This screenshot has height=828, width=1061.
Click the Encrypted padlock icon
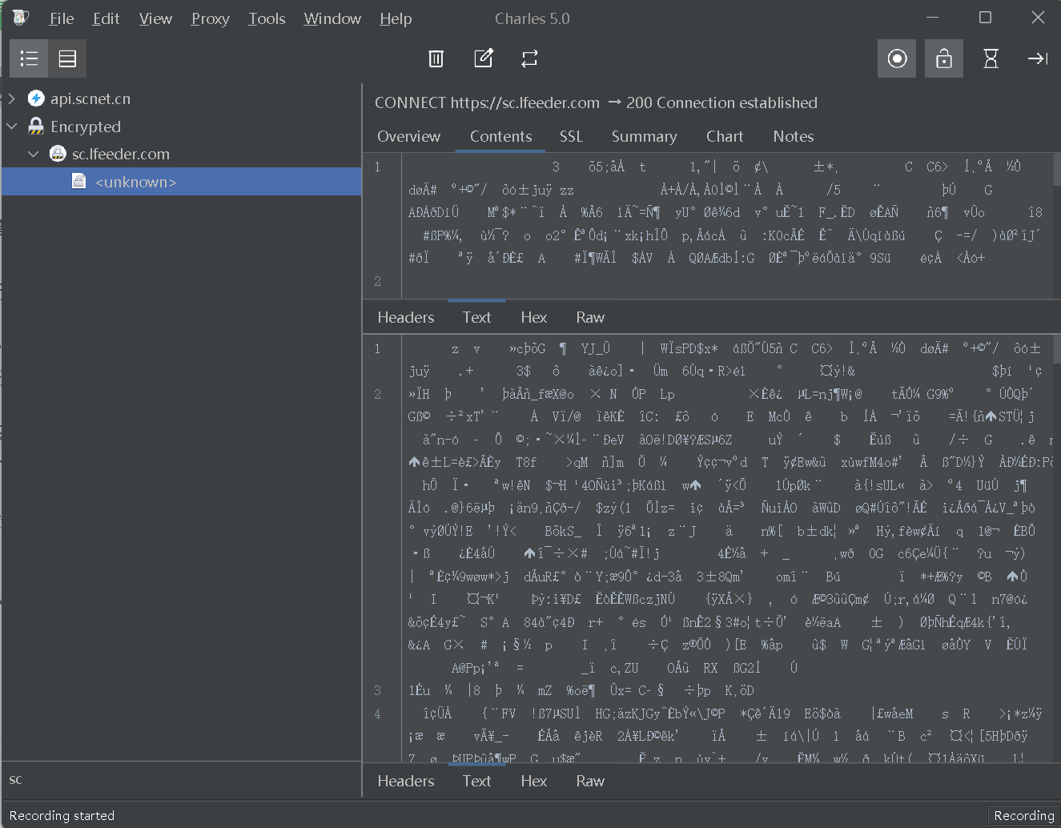tap(36, 127)
